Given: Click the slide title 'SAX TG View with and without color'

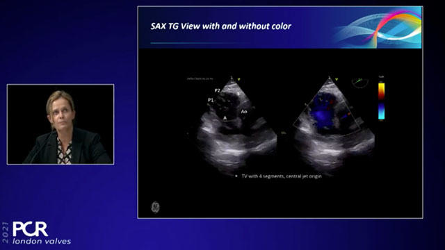Looking at the screenshot, I should click(x=221, y=26).
